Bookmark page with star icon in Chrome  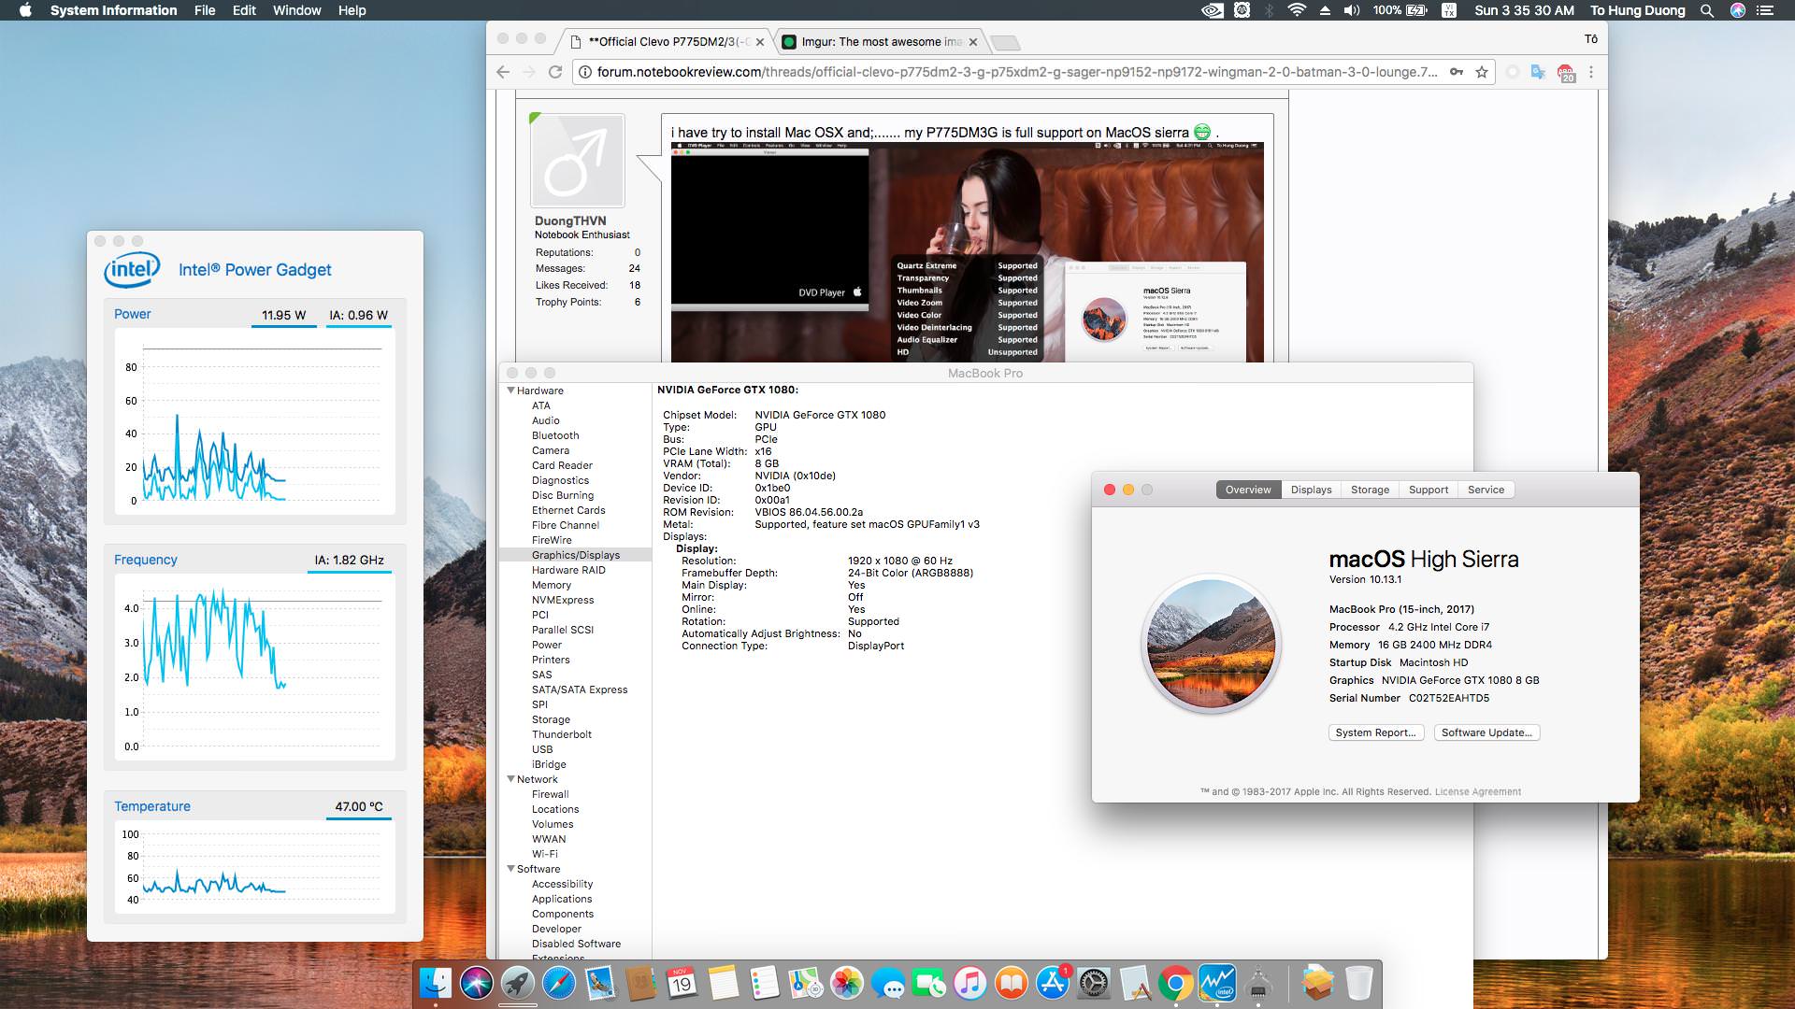[x=1482, y=72]
